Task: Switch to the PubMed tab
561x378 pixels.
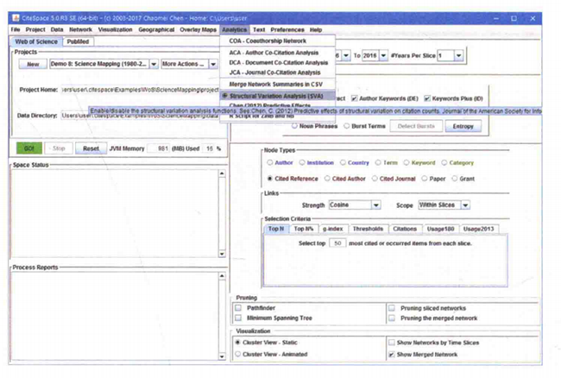Action: 77,41
